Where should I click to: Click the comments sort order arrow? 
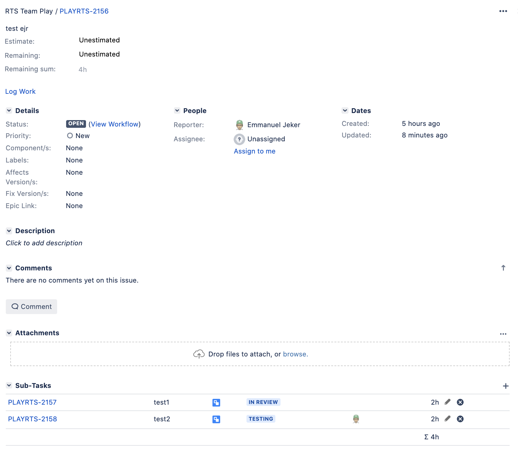click(503, 268)
